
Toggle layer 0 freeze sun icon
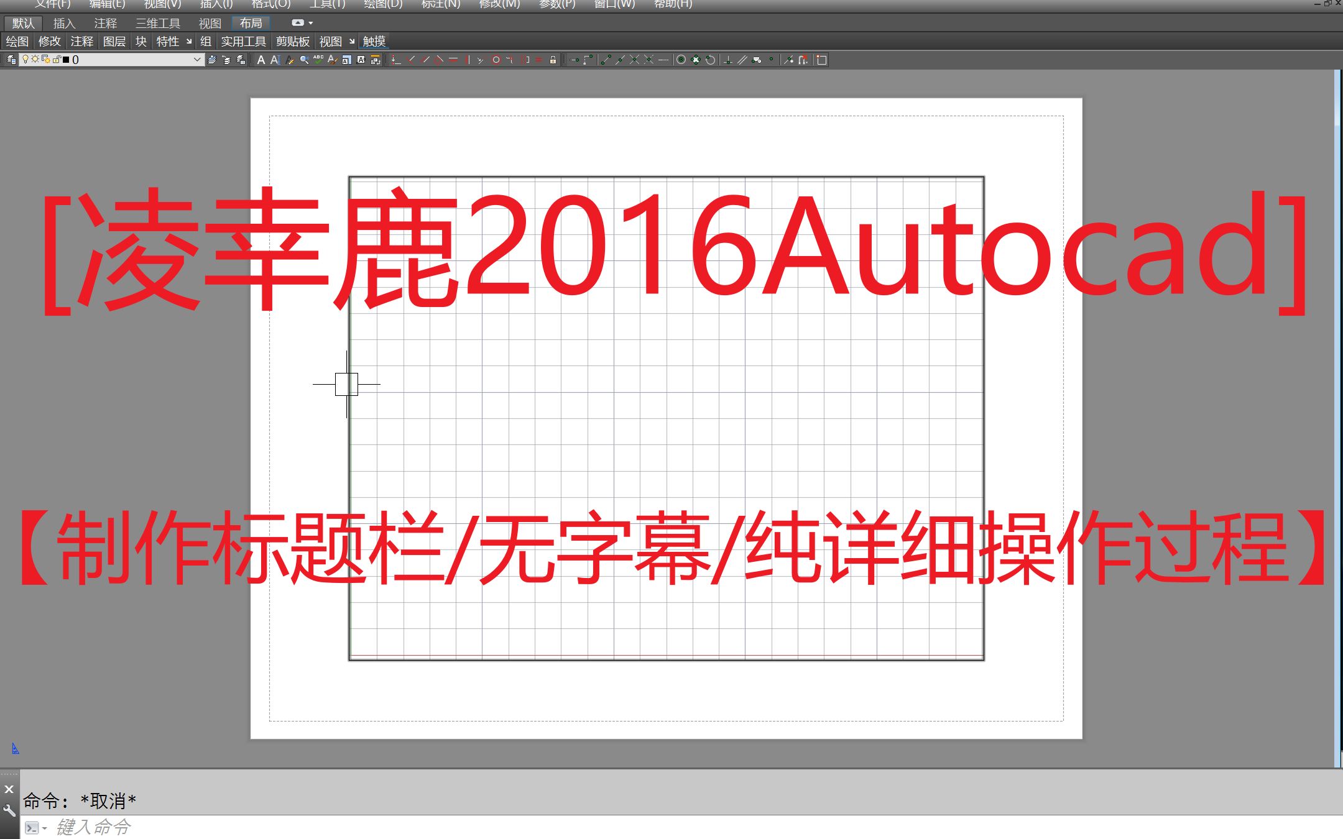pyautogui.click(x=35, y=60)
